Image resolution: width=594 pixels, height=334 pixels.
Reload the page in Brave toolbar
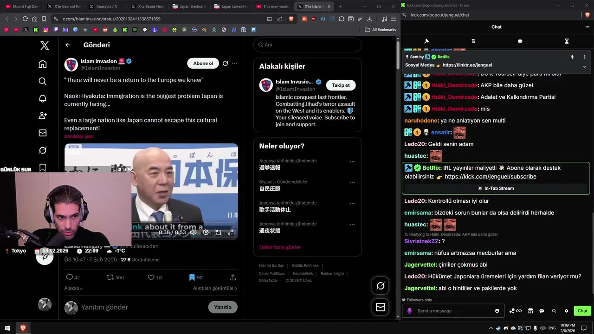pyautogui.click(x=25, y=19)
